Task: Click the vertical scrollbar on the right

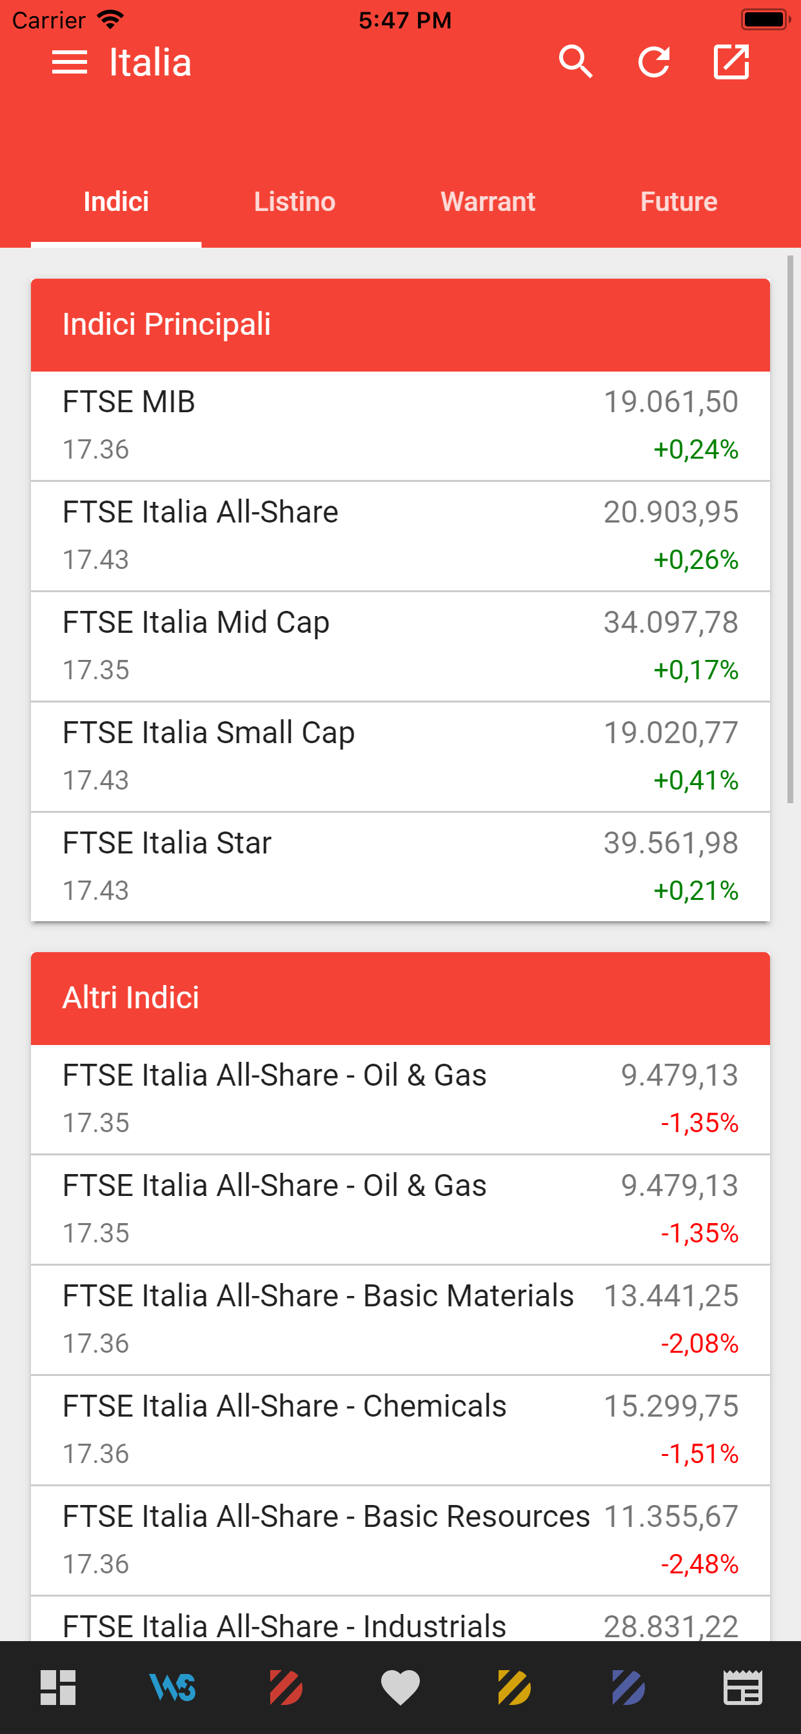Action: click(790, 529)
